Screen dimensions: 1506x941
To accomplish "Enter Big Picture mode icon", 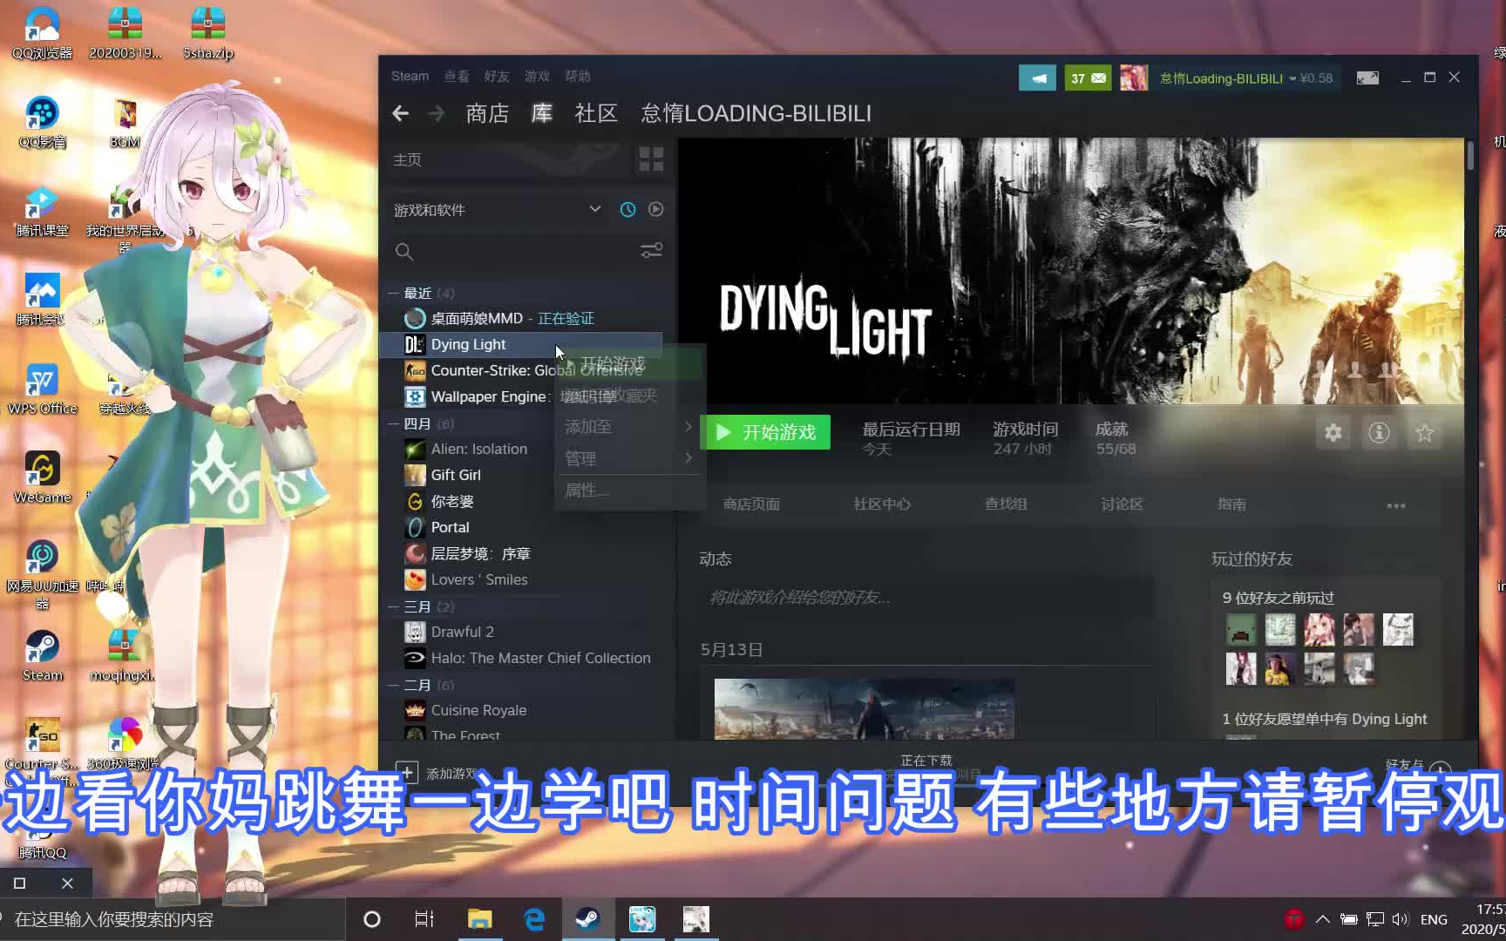I will 1367,78.
